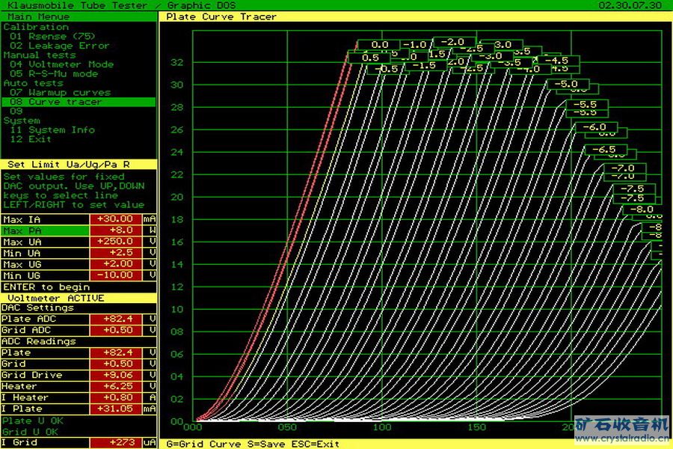Select menu entry 01 Rsense (75)
673x449 pixels.
52,37
